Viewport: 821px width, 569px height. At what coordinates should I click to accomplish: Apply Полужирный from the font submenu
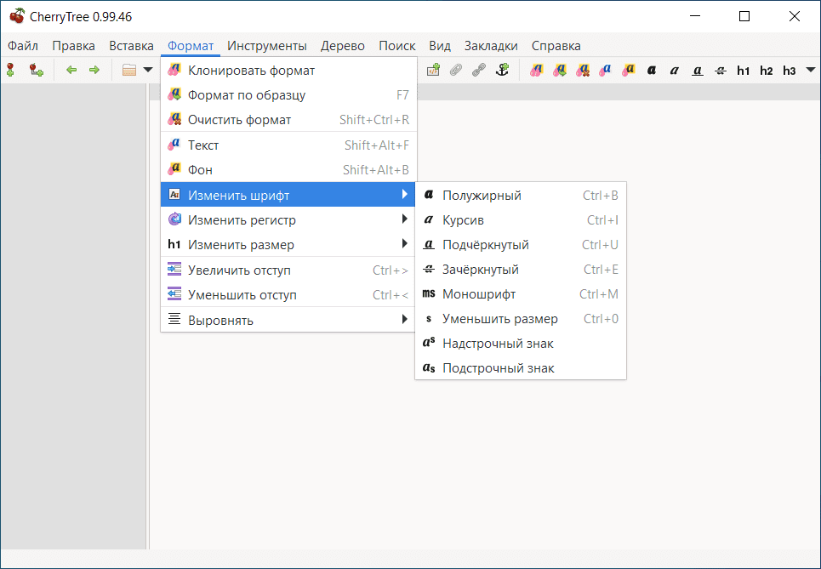521,196
